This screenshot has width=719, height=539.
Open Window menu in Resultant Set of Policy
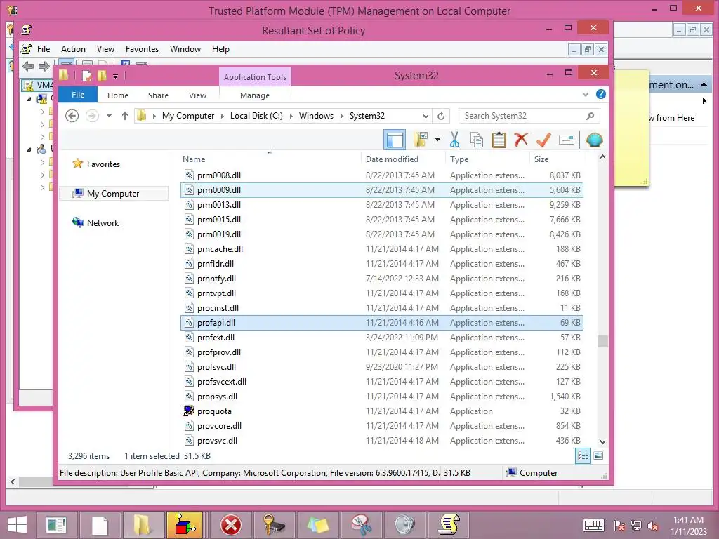(185, 49)
